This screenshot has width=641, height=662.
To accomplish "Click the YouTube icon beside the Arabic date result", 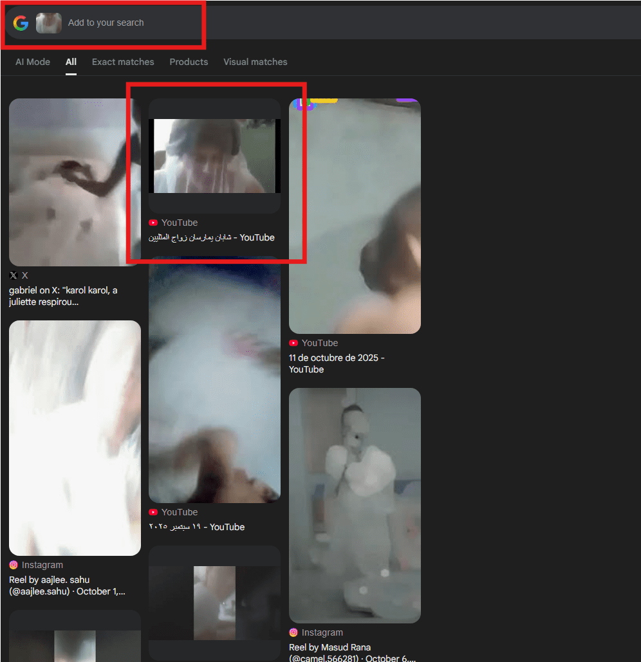I will point(153,512).
